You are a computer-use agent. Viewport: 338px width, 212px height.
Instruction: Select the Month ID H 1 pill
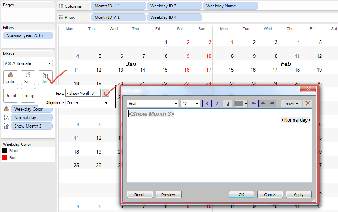click(x=118, y=6)
